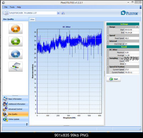Click the Disc Quality panel heading
The width and height of the screenshot is (143, 138).
point(9,19)
